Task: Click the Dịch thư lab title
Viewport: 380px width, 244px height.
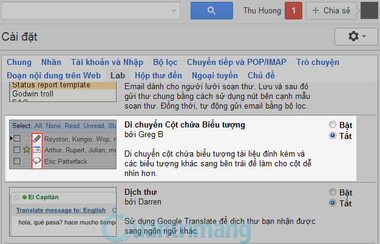Action: pos(141,192)
